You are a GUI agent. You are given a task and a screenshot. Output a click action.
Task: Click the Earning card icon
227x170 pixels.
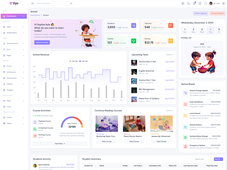click(171, 41)
